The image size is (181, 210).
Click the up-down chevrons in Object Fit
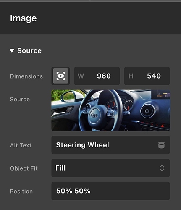(162, 168)
